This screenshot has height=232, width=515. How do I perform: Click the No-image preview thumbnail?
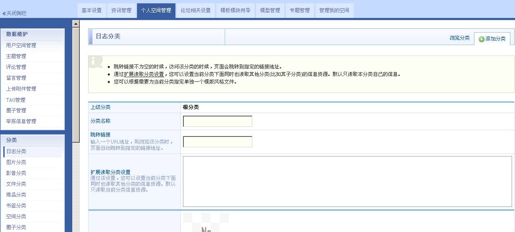coord(206,222)
